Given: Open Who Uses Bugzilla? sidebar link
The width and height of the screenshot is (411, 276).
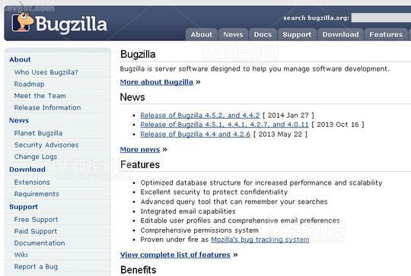Looking at the screenshot, I should [x=46, y=72].
